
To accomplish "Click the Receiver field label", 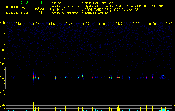I will 56,10.
